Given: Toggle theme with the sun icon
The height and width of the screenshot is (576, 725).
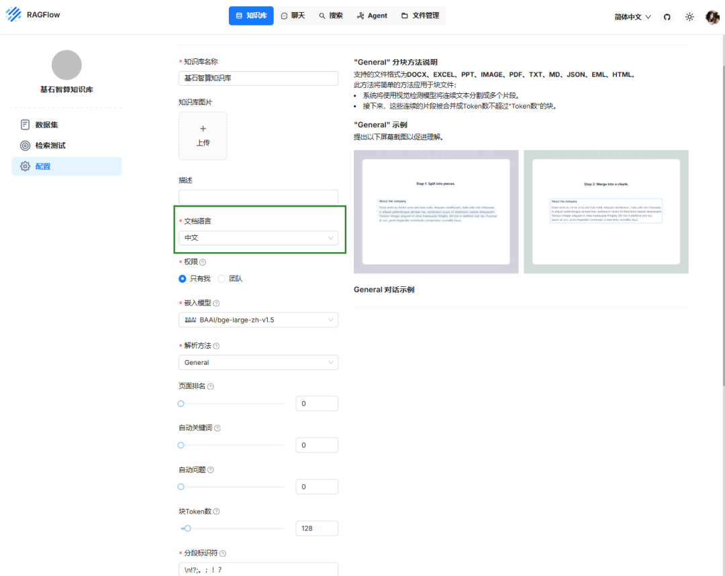Looking at the screenshot, I should coord(689,17).
